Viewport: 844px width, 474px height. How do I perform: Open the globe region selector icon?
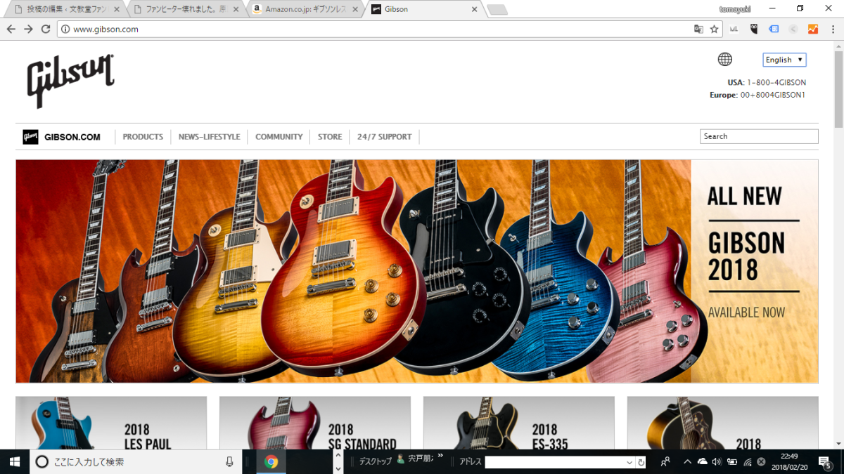pyautogui.click(x=724, y=60)
